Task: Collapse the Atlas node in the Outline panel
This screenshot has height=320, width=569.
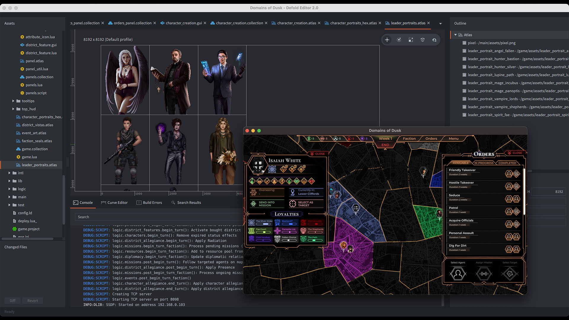Action: (455, 35)
